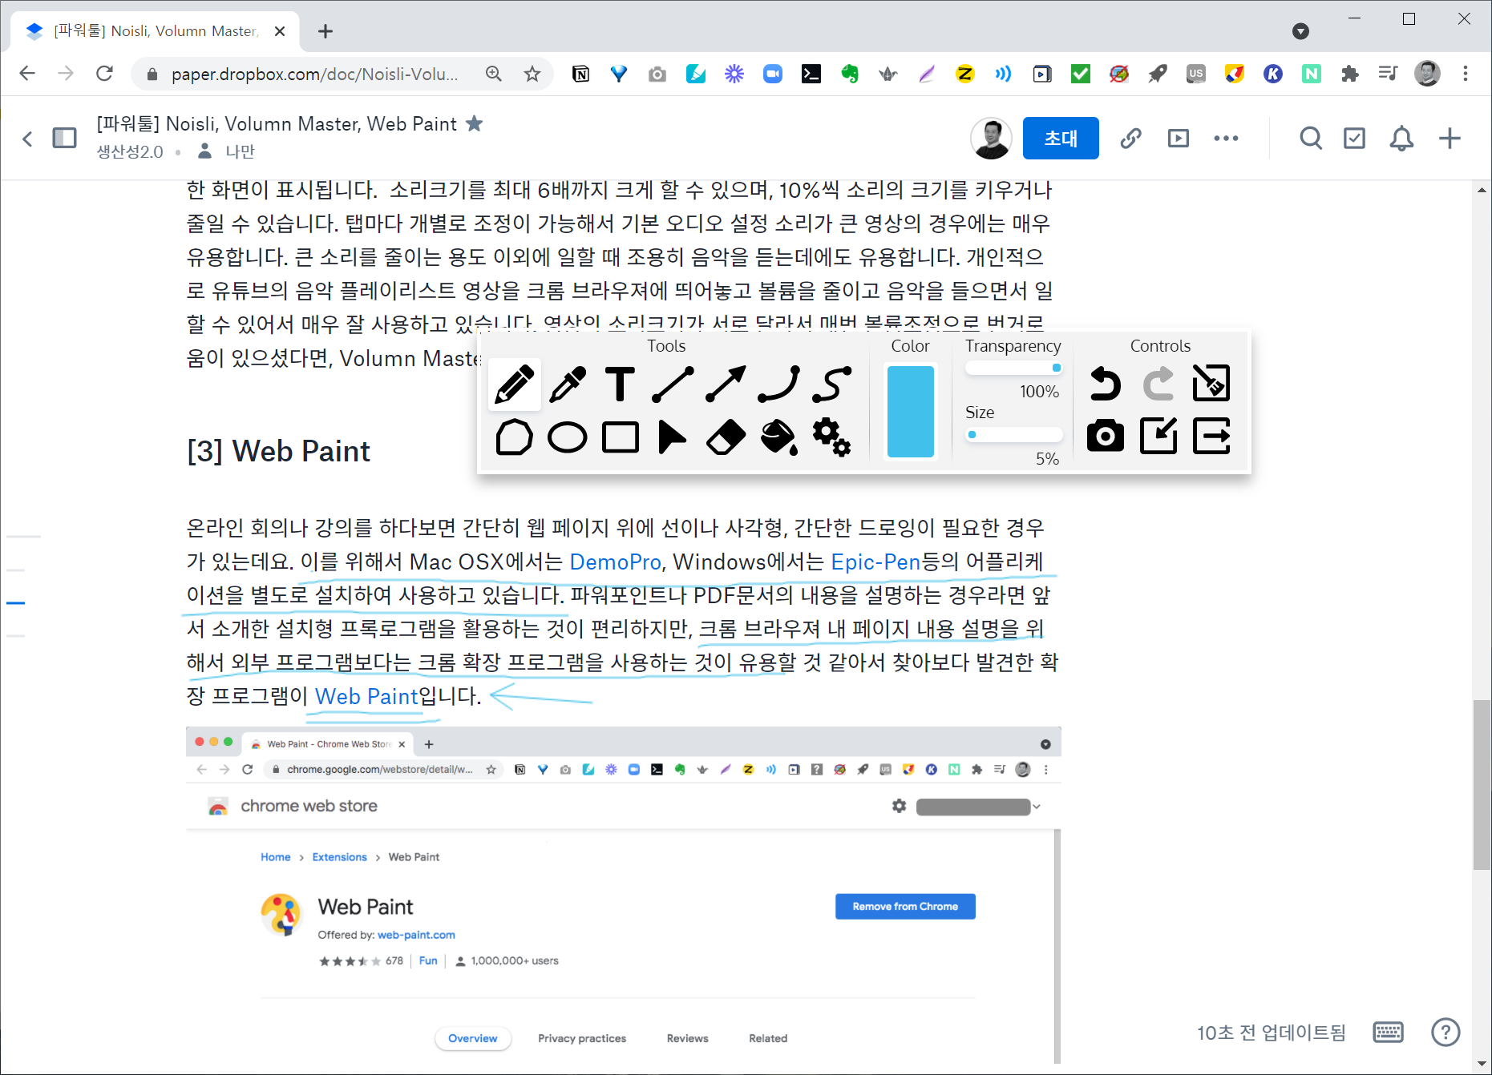
Task: Open the three-dots more options menu
Action: coord(1225,139)
